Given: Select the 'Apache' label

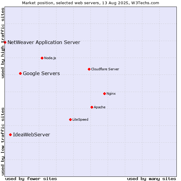Looking at the screenshot, I should [100, 107].
